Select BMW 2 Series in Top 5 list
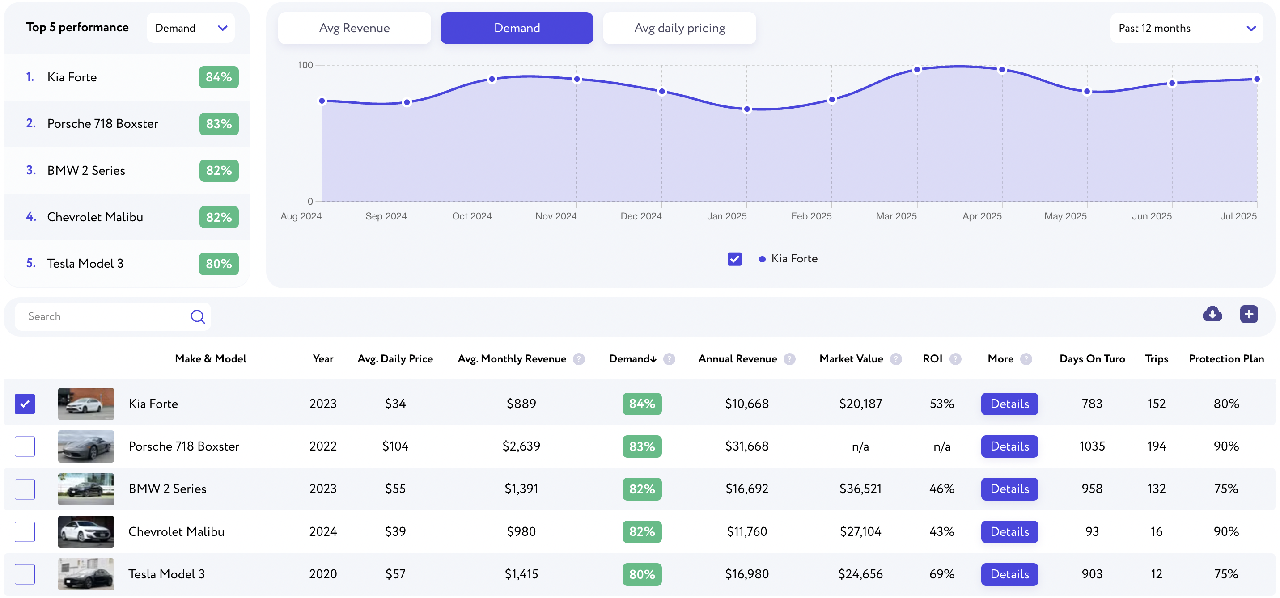This screenshot has width=1280, height=598. click(x=127, y=170)
